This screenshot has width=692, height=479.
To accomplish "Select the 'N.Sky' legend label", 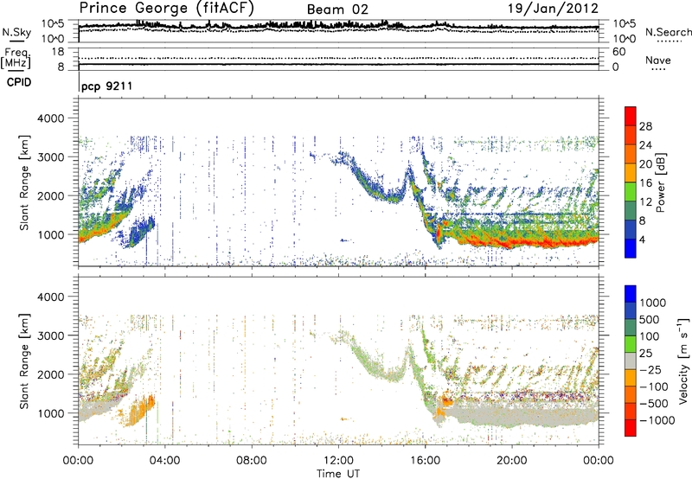I will [x=16, y=32].
